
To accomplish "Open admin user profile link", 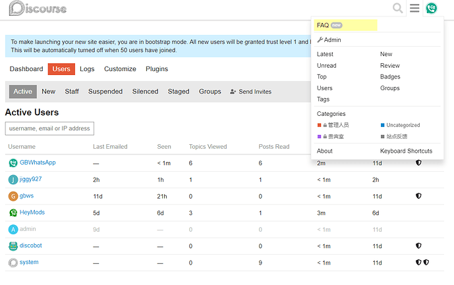I will click(28, 229).
